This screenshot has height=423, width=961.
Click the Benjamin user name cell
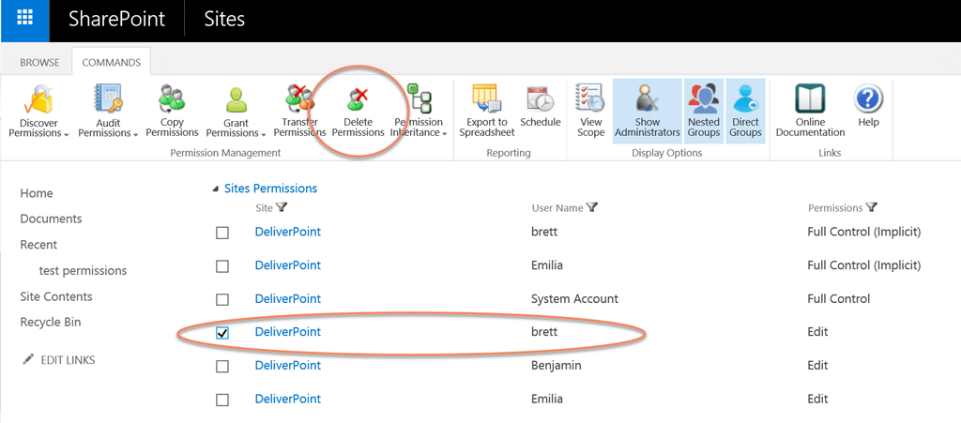(556, 366)
